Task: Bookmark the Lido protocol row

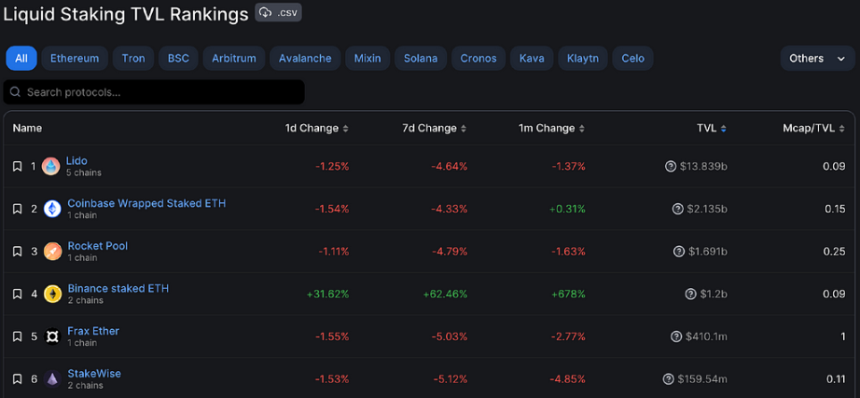Action: tap(17, 166)
